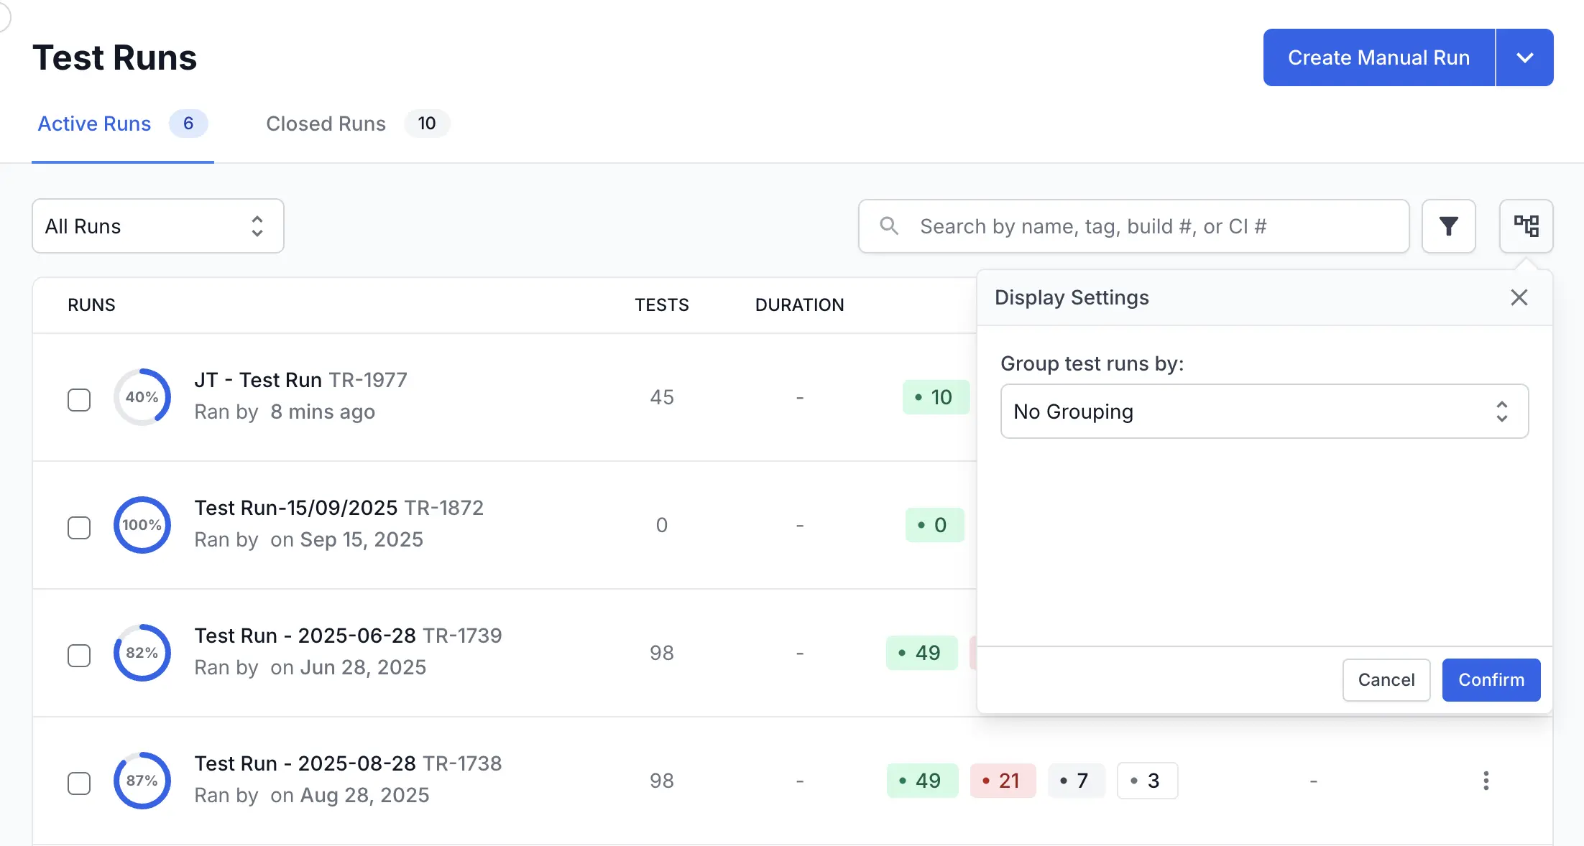This screenshot has height=846, width=1584.
Task: Click the 40% progress ring of TR-1977
Action: [142, 397]
